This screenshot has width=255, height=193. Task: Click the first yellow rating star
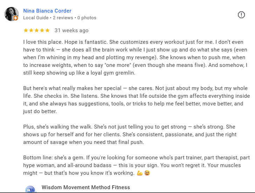[26, 30]
